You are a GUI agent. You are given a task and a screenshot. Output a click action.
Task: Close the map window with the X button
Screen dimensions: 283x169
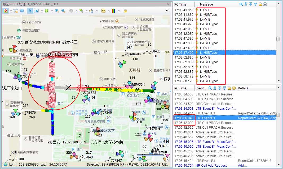click(x=168, y=4)
